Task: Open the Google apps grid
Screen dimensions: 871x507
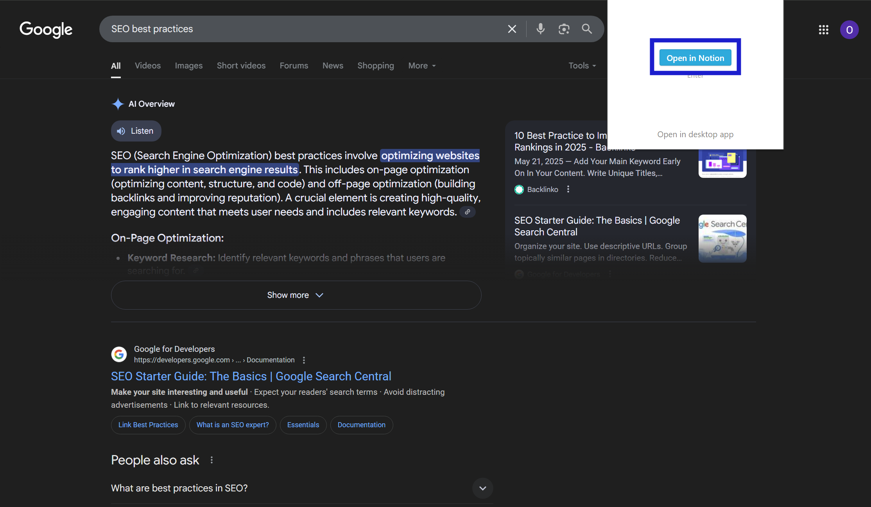Action: [824, 30]
